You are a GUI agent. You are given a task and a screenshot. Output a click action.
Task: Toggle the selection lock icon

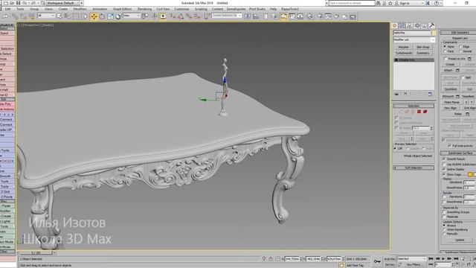271,259
